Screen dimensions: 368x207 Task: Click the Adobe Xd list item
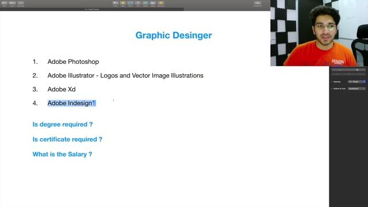[x=62, y=90]
